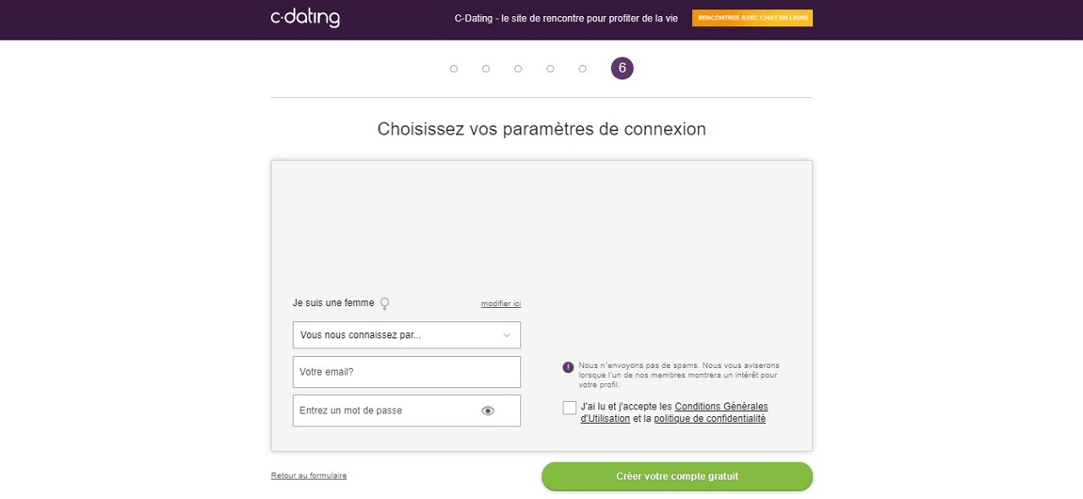The width and height of the screenshot is (1083, 499).
Task: Toggle password visibility eye icon
Action: point(487,411)
